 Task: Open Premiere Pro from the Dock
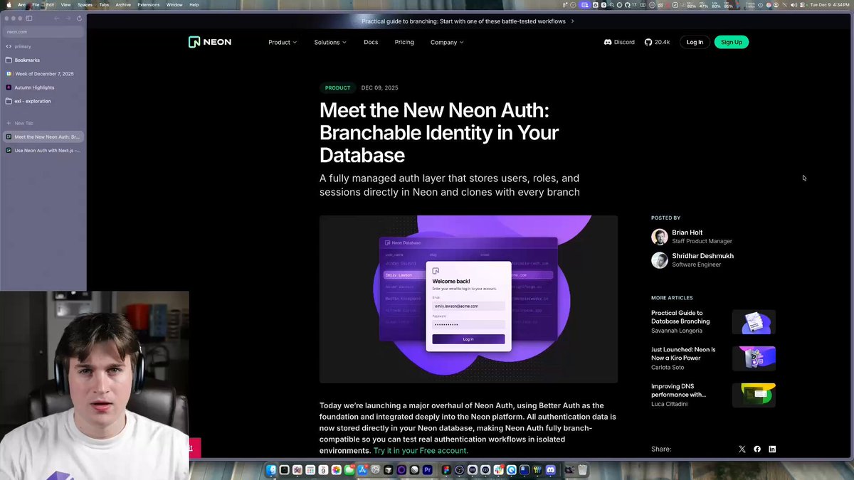point(428,470)
